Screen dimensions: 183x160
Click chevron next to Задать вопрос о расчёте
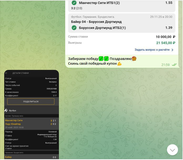tap(172, 50)
